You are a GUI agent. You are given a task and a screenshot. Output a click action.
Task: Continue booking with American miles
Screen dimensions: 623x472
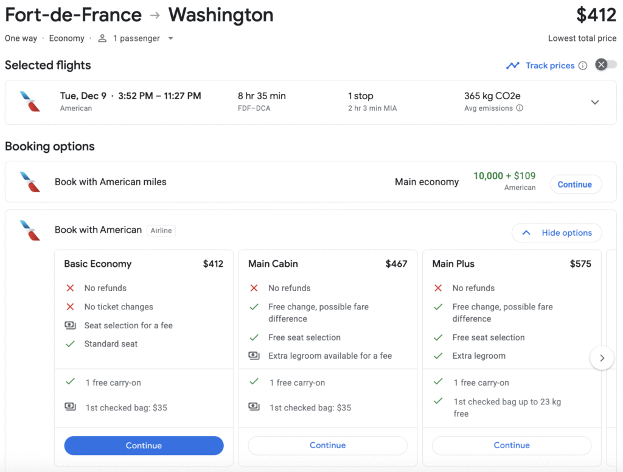[574, 185]
